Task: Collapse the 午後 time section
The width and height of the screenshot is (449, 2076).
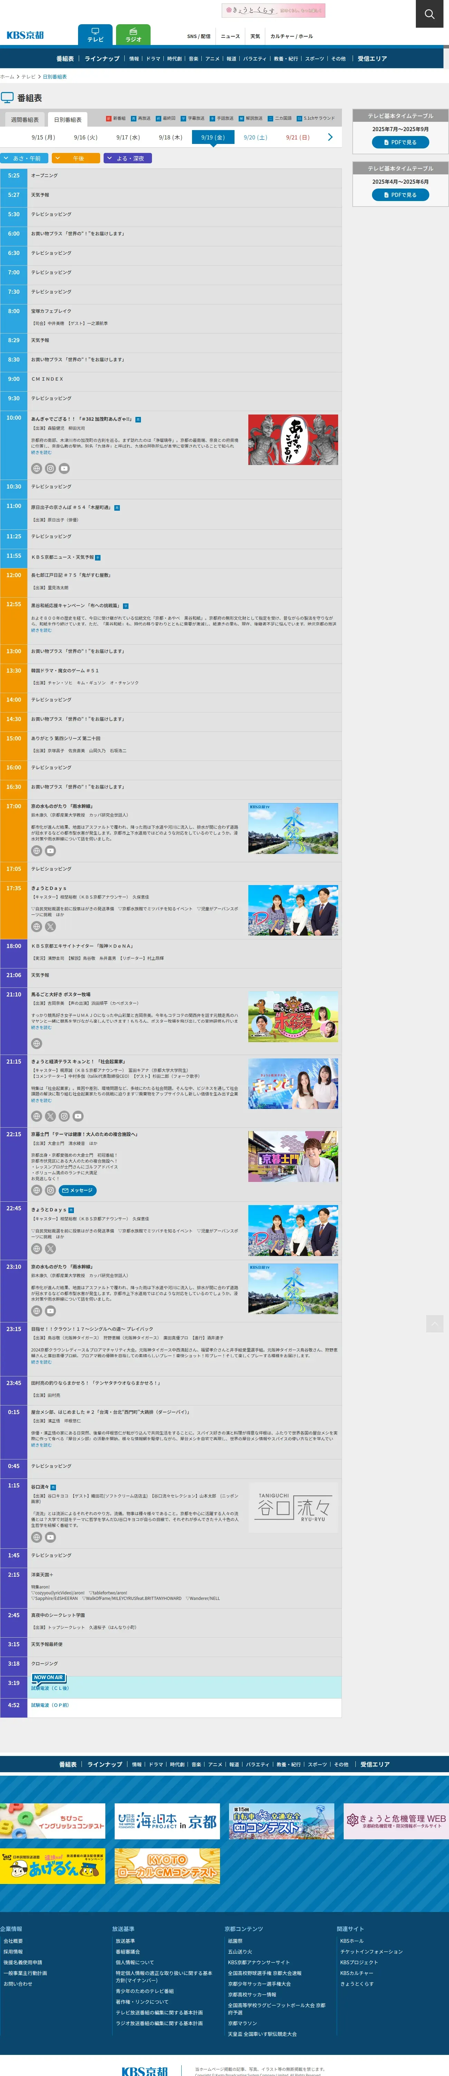Action: [76, 158]
